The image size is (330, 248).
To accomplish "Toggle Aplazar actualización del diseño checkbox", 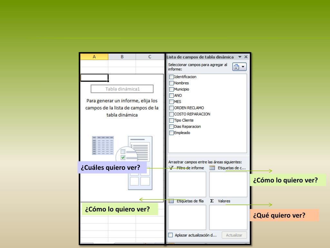I will click(170, 235).
